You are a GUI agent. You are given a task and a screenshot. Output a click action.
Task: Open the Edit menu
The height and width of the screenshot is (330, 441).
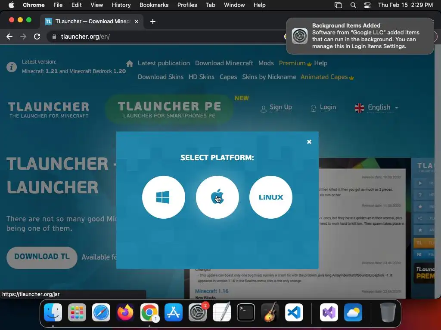(x=76, y=5)
